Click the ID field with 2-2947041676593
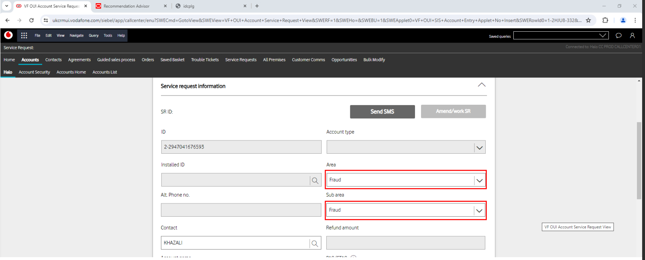Screen dimensions: 645x260 [241, 147]
